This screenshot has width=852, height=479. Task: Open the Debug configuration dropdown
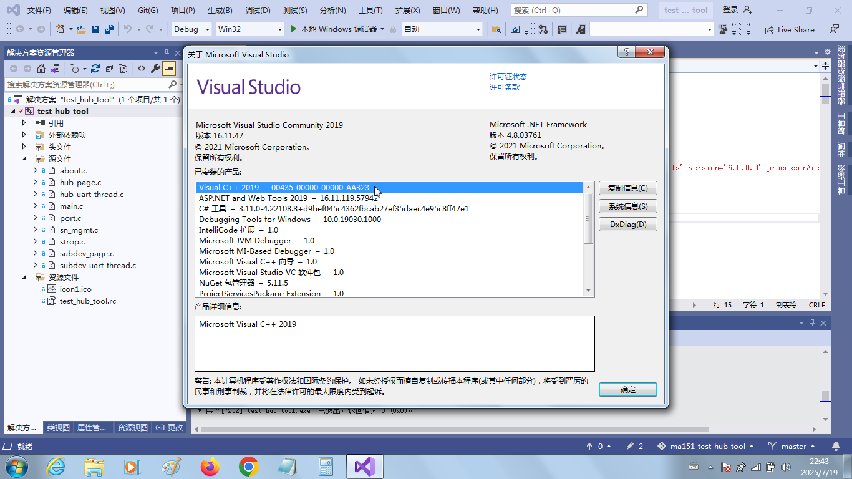tap(193, 29)
